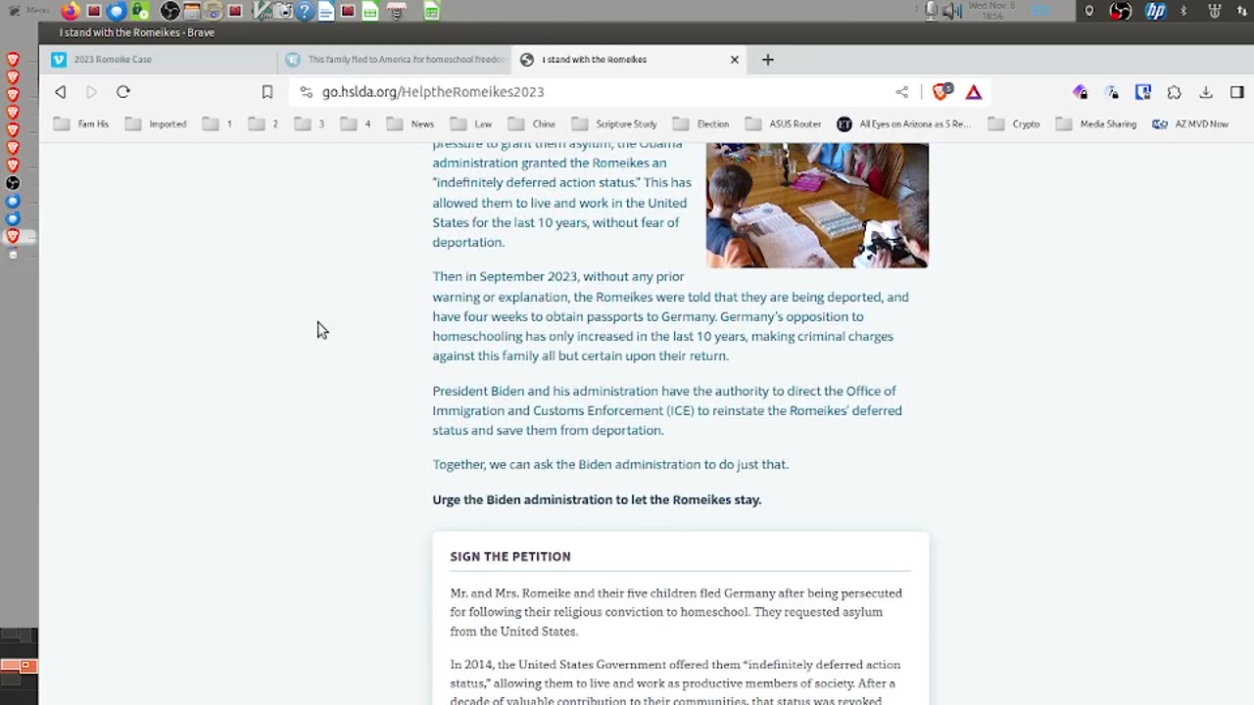Open the bookmarks folder named '4'
Screen dimensions: 1254x705
(357, 124)
